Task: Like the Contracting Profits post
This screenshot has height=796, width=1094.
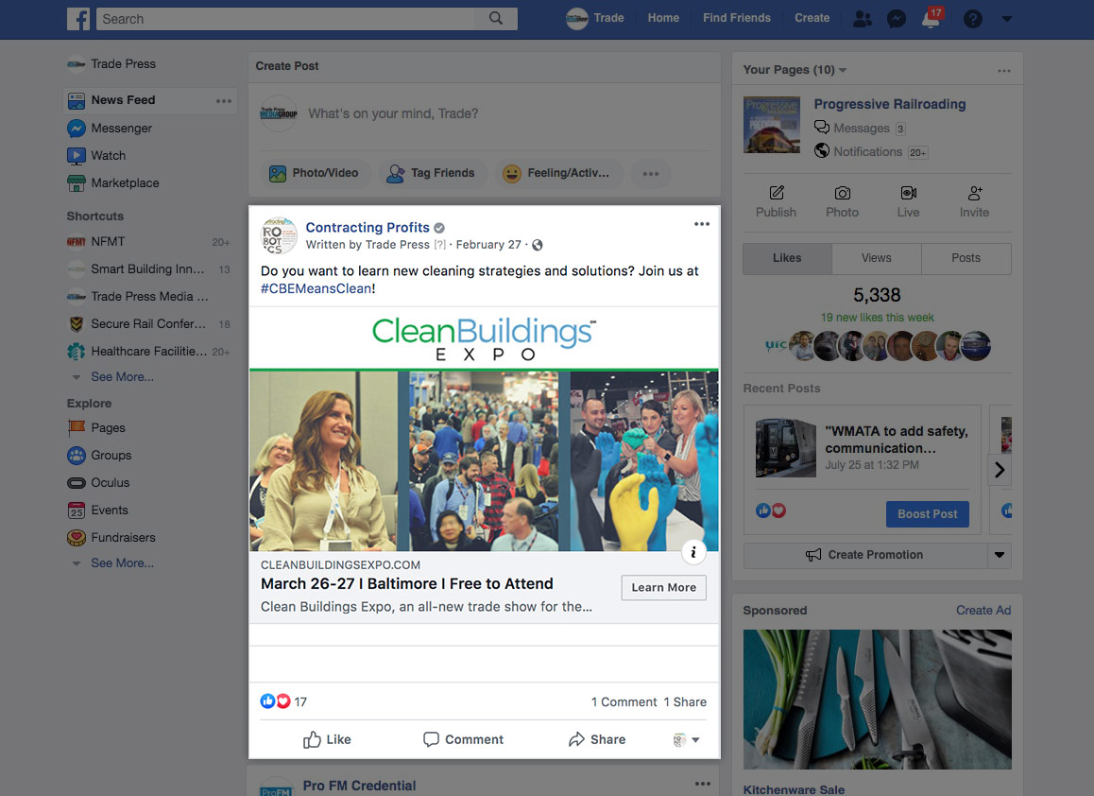Action: click(327, 739)
